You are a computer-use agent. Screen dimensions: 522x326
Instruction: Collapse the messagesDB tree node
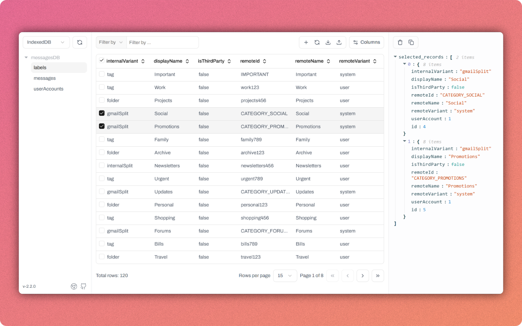click(27, 57)
